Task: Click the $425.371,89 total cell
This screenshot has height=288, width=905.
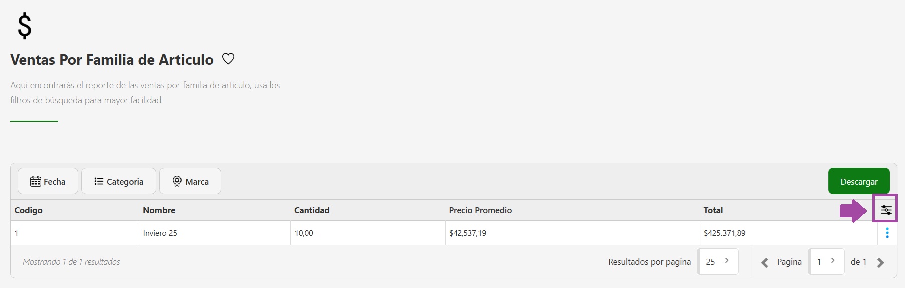Action: (x=725, y=233)
